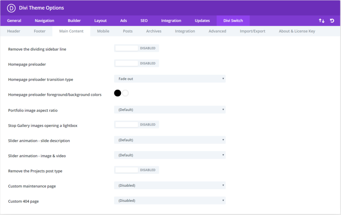
Task: Click the Homepage preloader label
Action: (27, 65)
